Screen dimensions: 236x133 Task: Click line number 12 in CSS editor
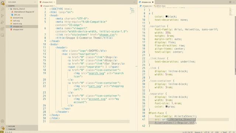(x=144, y=26)
